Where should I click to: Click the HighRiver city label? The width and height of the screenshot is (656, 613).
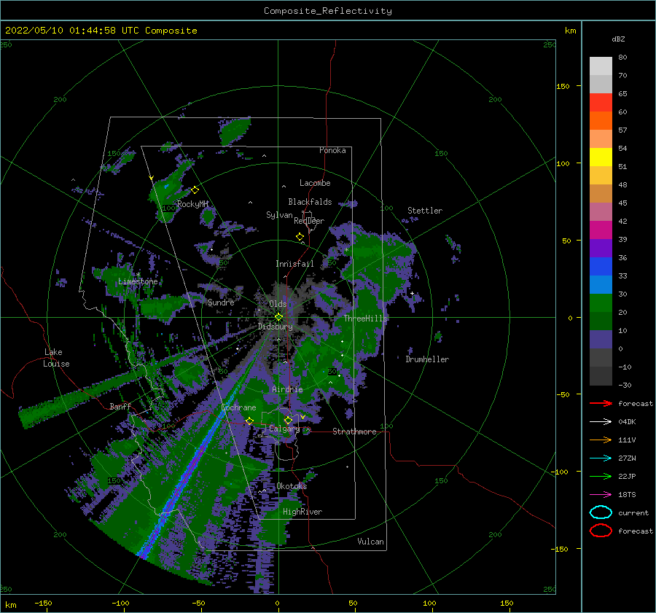(x=302, y=512)
